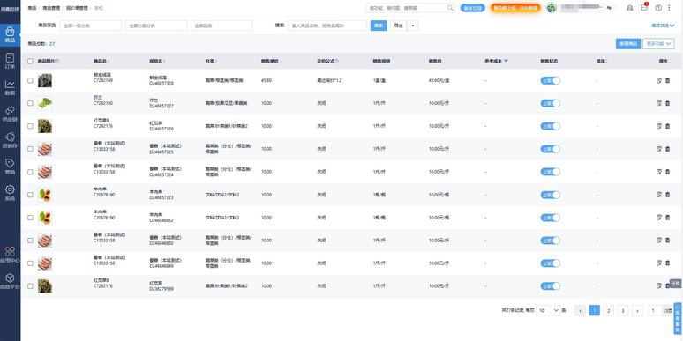Go to pagination page 2
683x341 pixels.
(609, 310)
